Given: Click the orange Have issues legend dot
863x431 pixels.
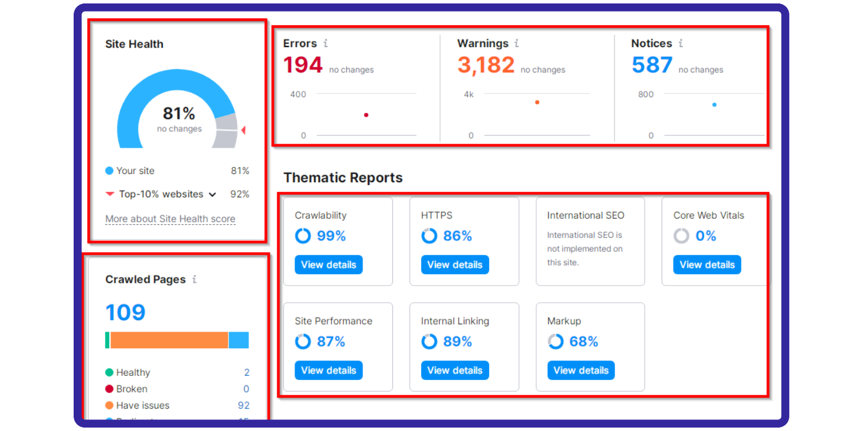Looking at the screenshot, I should tap(109, 405).
